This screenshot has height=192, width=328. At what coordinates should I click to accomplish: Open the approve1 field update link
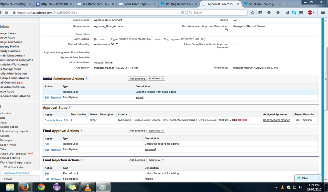150,149
